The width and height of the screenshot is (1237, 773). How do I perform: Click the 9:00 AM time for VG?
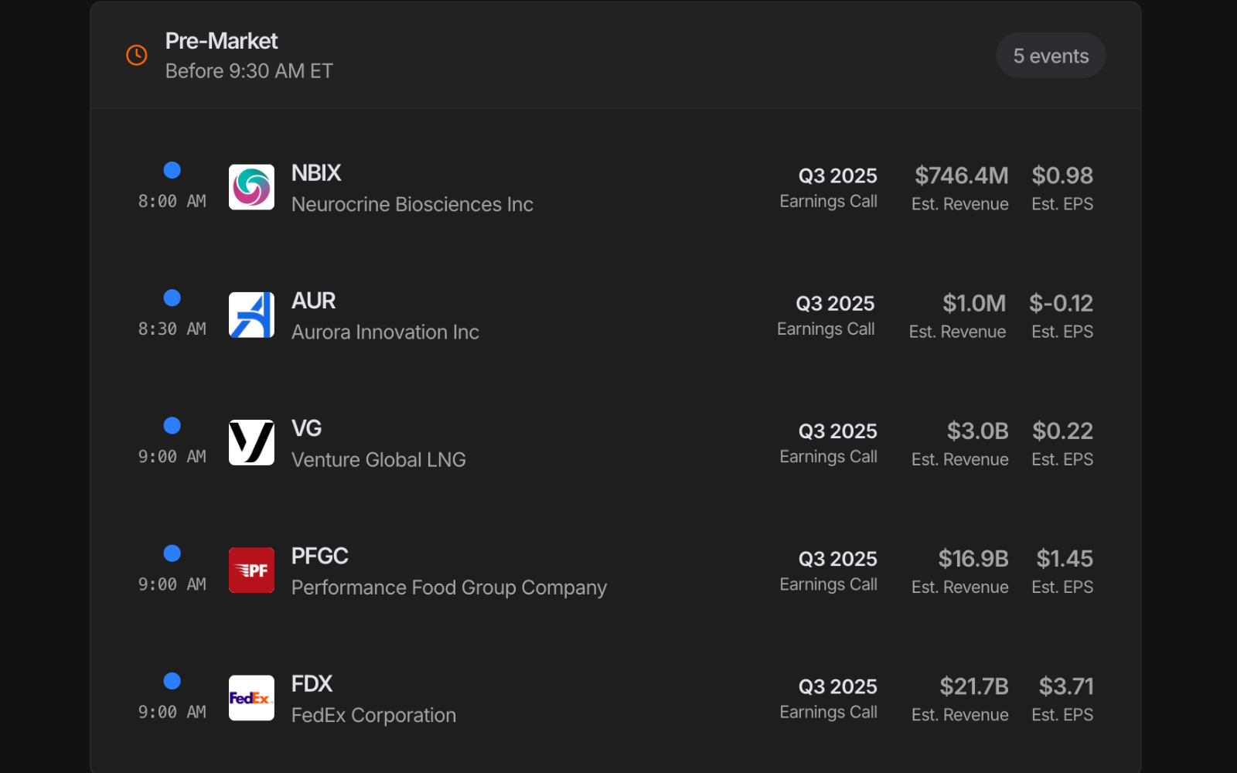click(x=172, y=457)
